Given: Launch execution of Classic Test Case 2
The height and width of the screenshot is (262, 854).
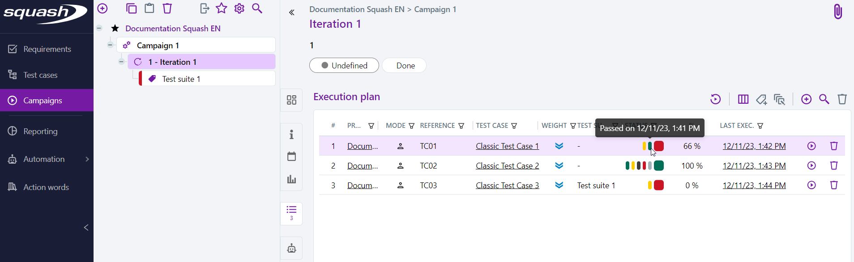Looking at the screenshot, I should [x=811, y=166].
